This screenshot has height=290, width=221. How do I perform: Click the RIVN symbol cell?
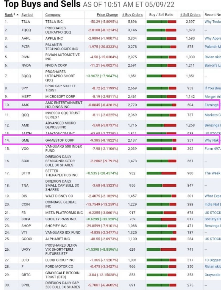click(26, 57)
